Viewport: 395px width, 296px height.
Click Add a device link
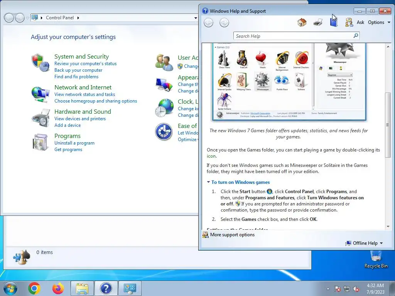pos(68,125)
